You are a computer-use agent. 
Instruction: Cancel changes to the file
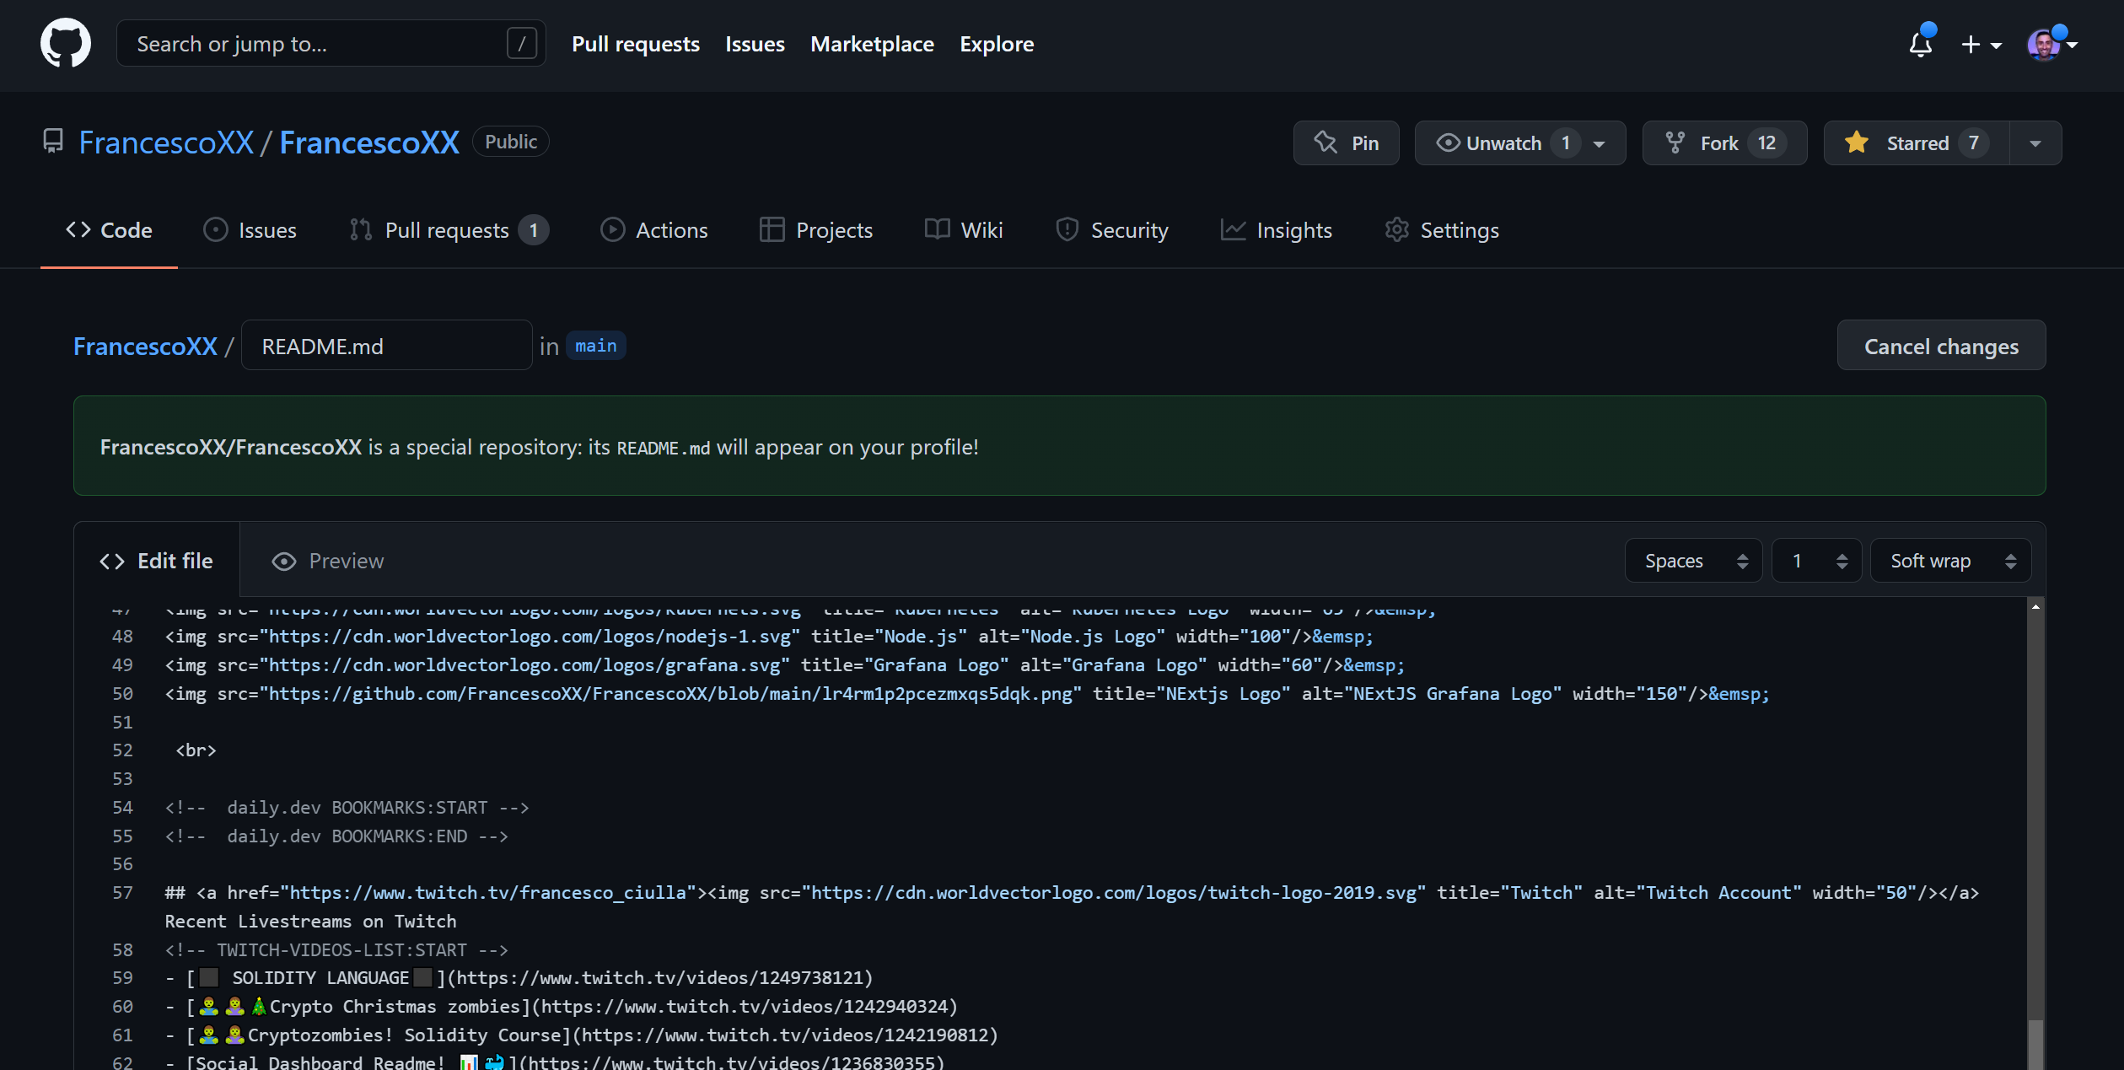[1941, 345]
